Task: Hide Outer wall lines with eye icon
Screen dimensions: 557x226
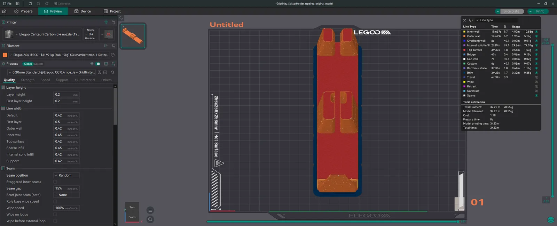Action: pyautogui.click(x=536, y=36)
